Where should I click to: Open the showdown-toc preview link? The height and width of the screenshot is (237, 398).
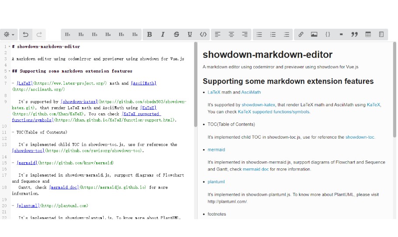[360, 137]
